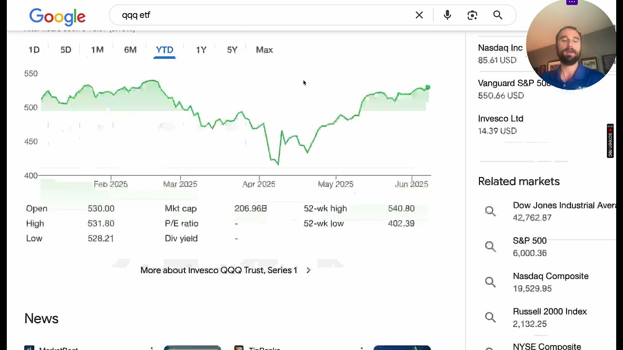The width and height of the screenshot is (623, 350).
Task: Click the 550.66 USD price
Action: click(x=501, y=96)
